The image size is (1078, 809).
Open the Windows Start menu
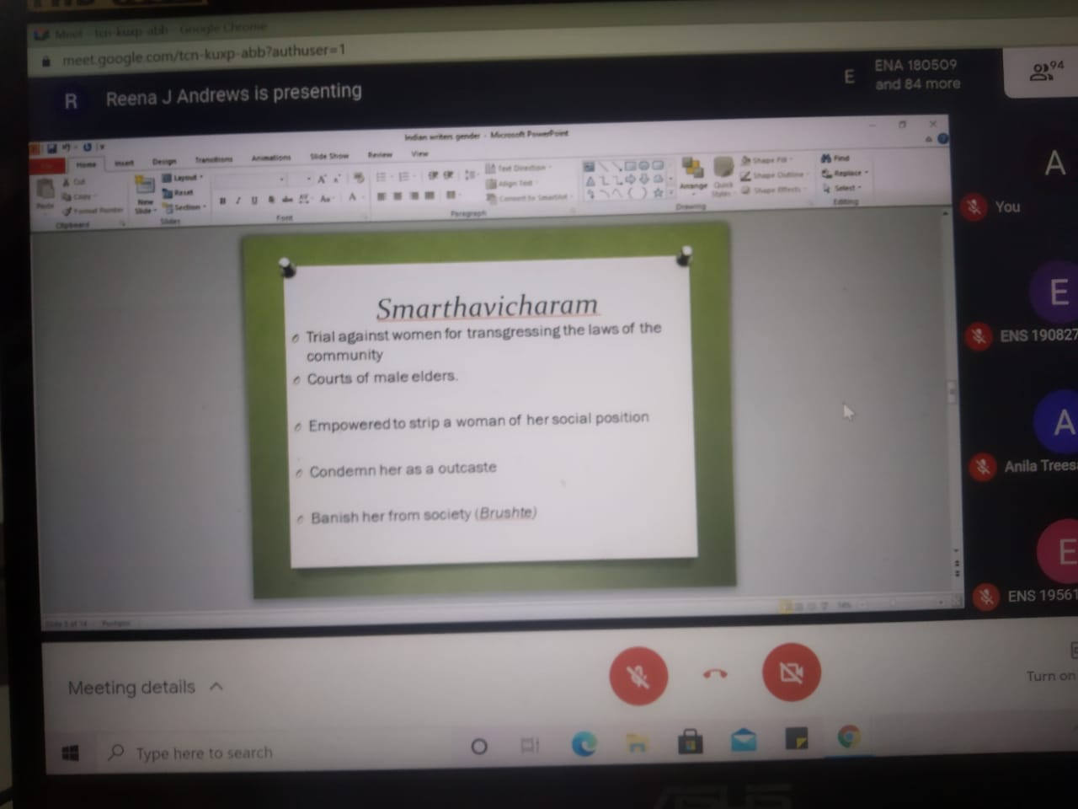point(70,753)
